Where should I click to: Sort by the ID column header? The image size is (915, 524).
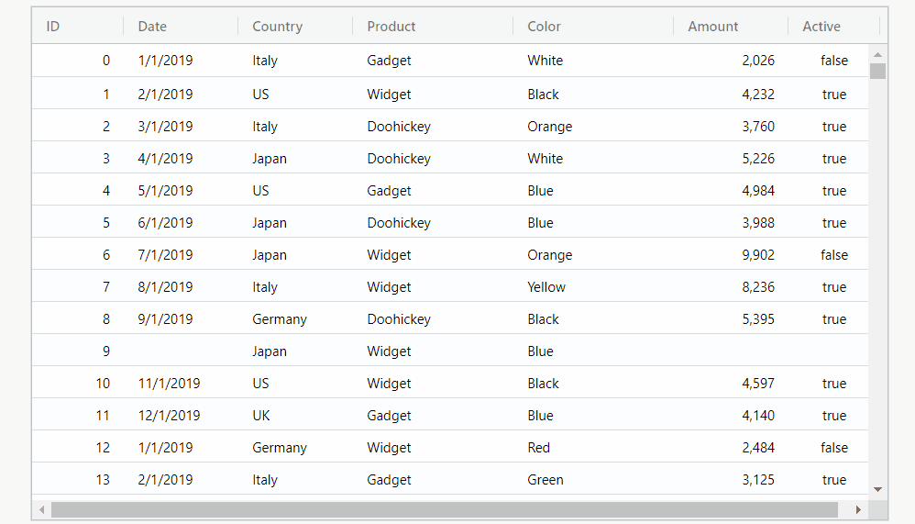click(x=78, y=27)
